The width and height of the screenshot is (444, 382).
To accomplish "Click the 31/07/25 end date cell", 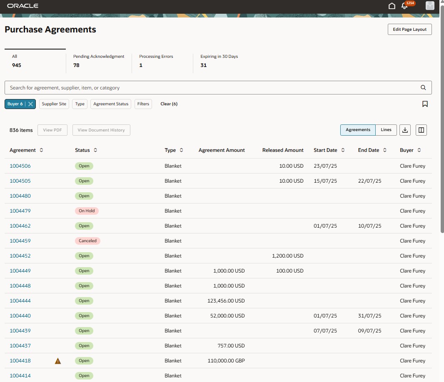I will tap(369, 316).
